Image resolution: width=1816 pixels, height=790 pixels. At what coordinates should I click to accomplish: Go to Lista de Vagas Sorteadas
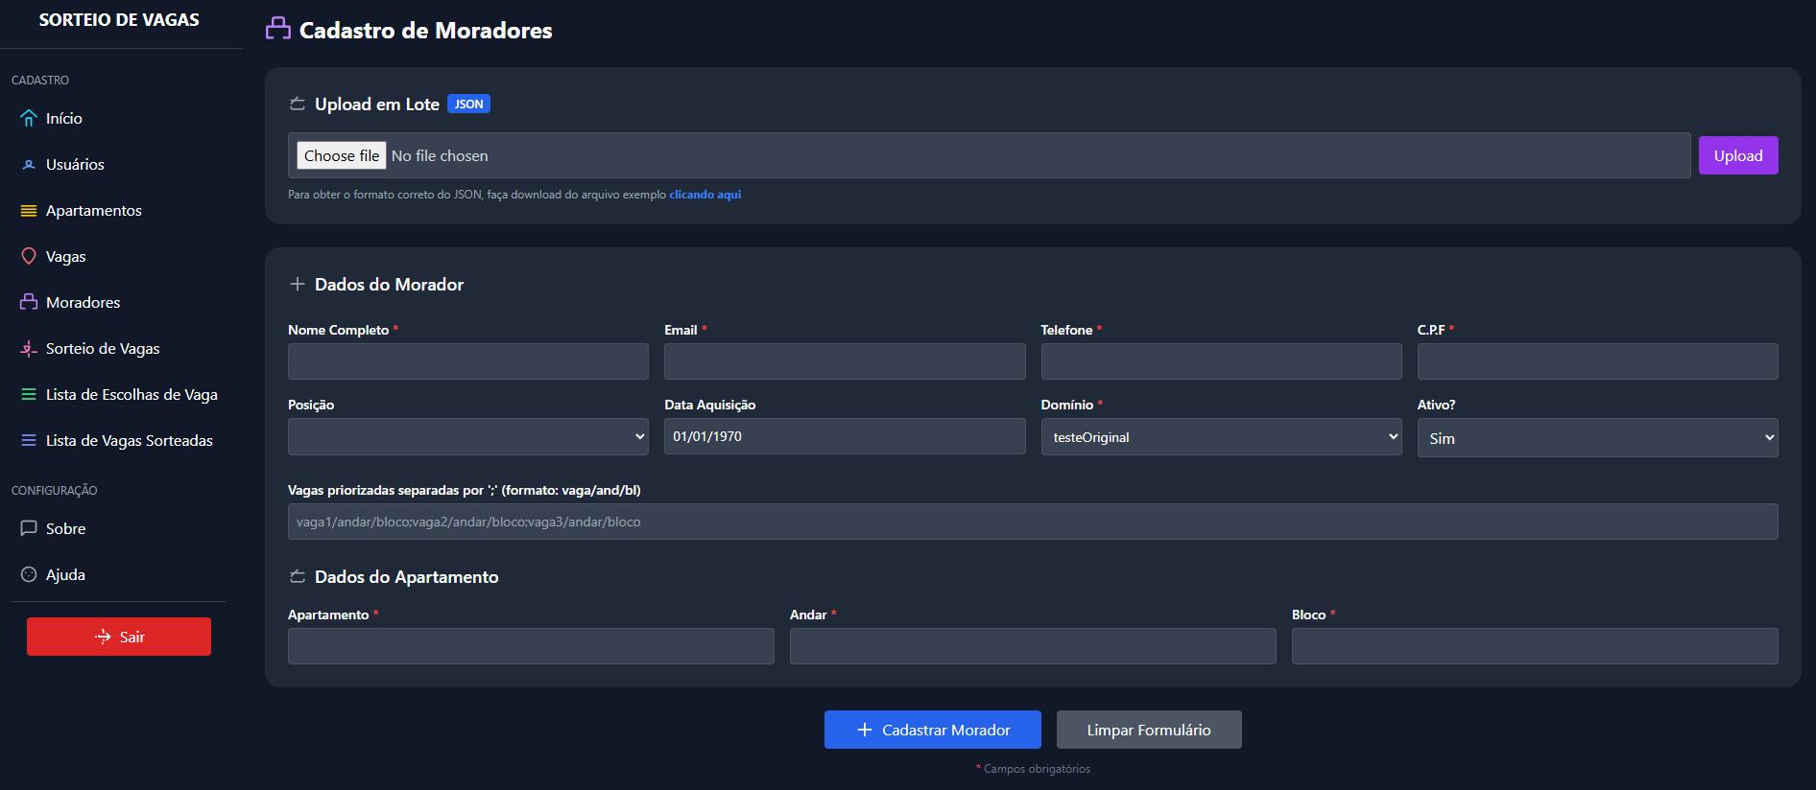[x=129, y=441]
